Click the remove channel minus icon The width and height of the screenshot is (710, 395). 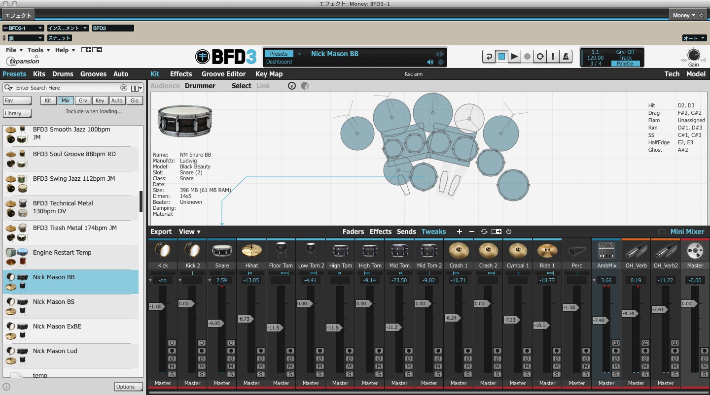(x=472, y=231)
